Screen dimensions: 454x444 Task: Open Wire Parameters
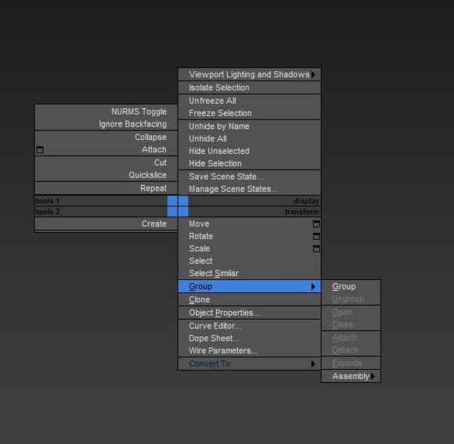coord(250,351)
